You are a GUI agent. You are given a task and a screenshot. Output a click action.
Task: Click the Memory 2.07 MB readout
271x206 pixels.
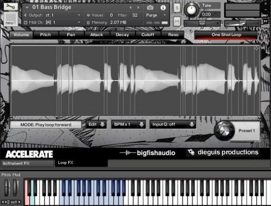pos(107,23)
